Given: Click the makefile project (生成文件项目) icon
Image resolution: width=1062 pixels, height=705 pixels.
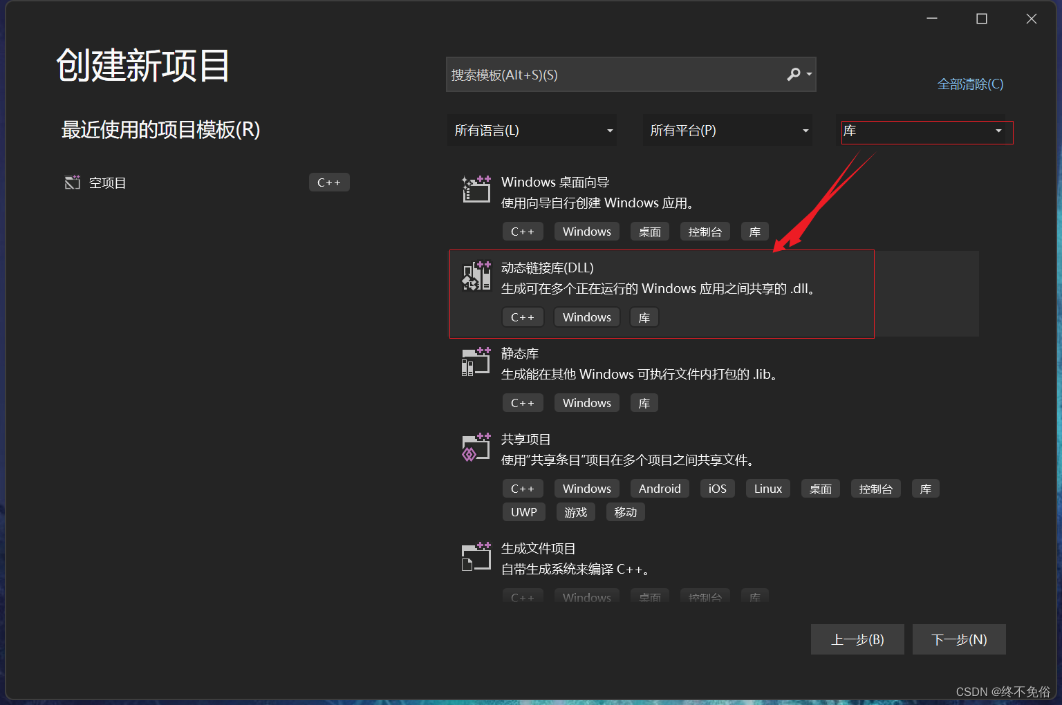Looking at the screenshot, I should (476, 557).
